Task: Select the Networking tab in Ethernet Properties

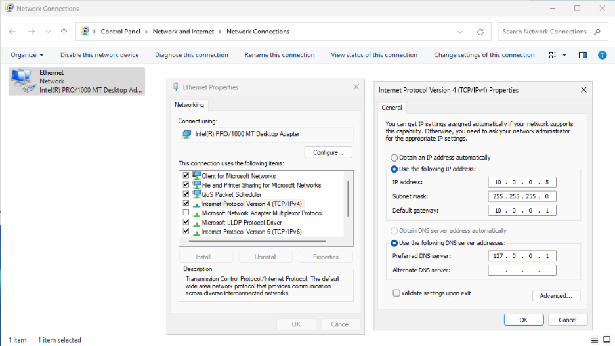Action: pos(189,105)
